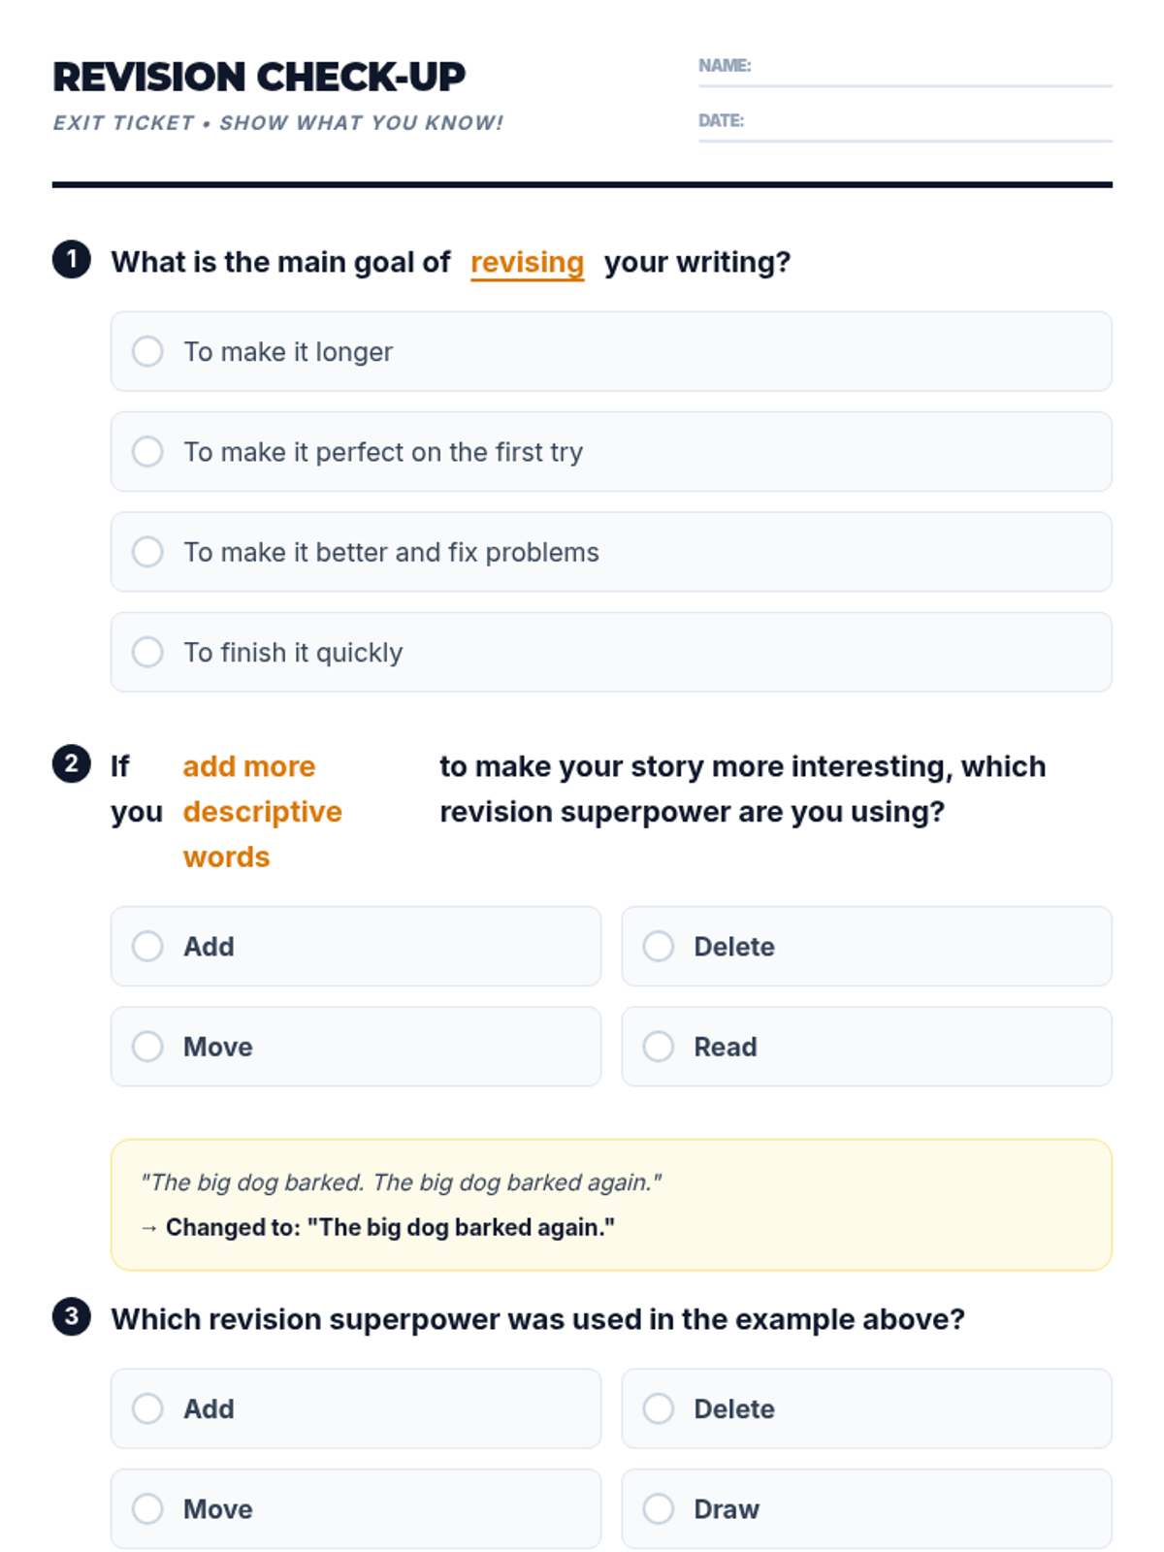Choose "Add" for question 2
Viewport: 1164px width, 1552px height.
click(147, 946)
